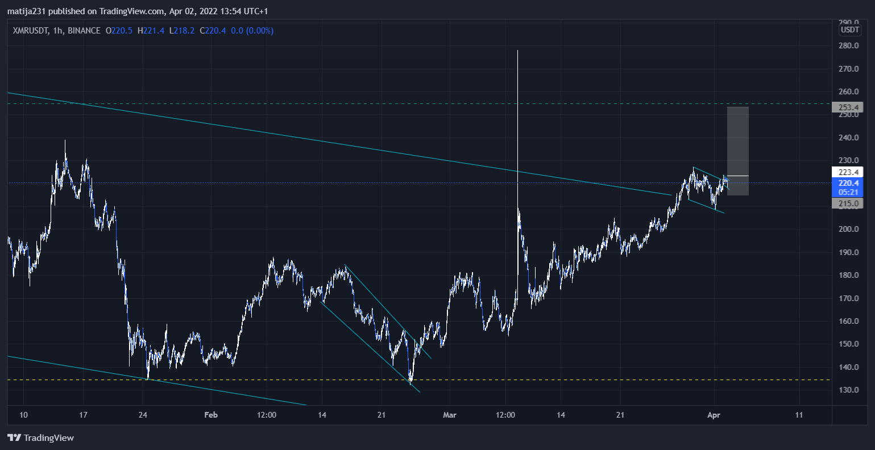Click the BINANCE exchange label
The image size is (875, 450).
[84, 31]
